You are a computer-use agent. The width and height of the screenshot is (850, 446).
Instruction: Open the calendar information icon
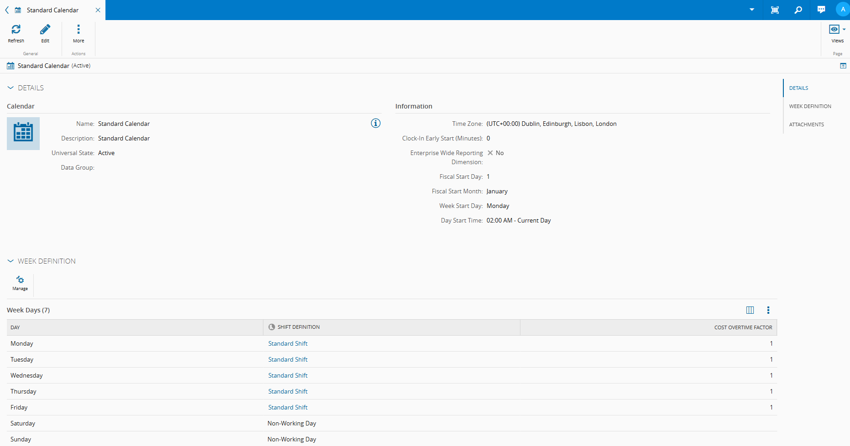point(376,124)
